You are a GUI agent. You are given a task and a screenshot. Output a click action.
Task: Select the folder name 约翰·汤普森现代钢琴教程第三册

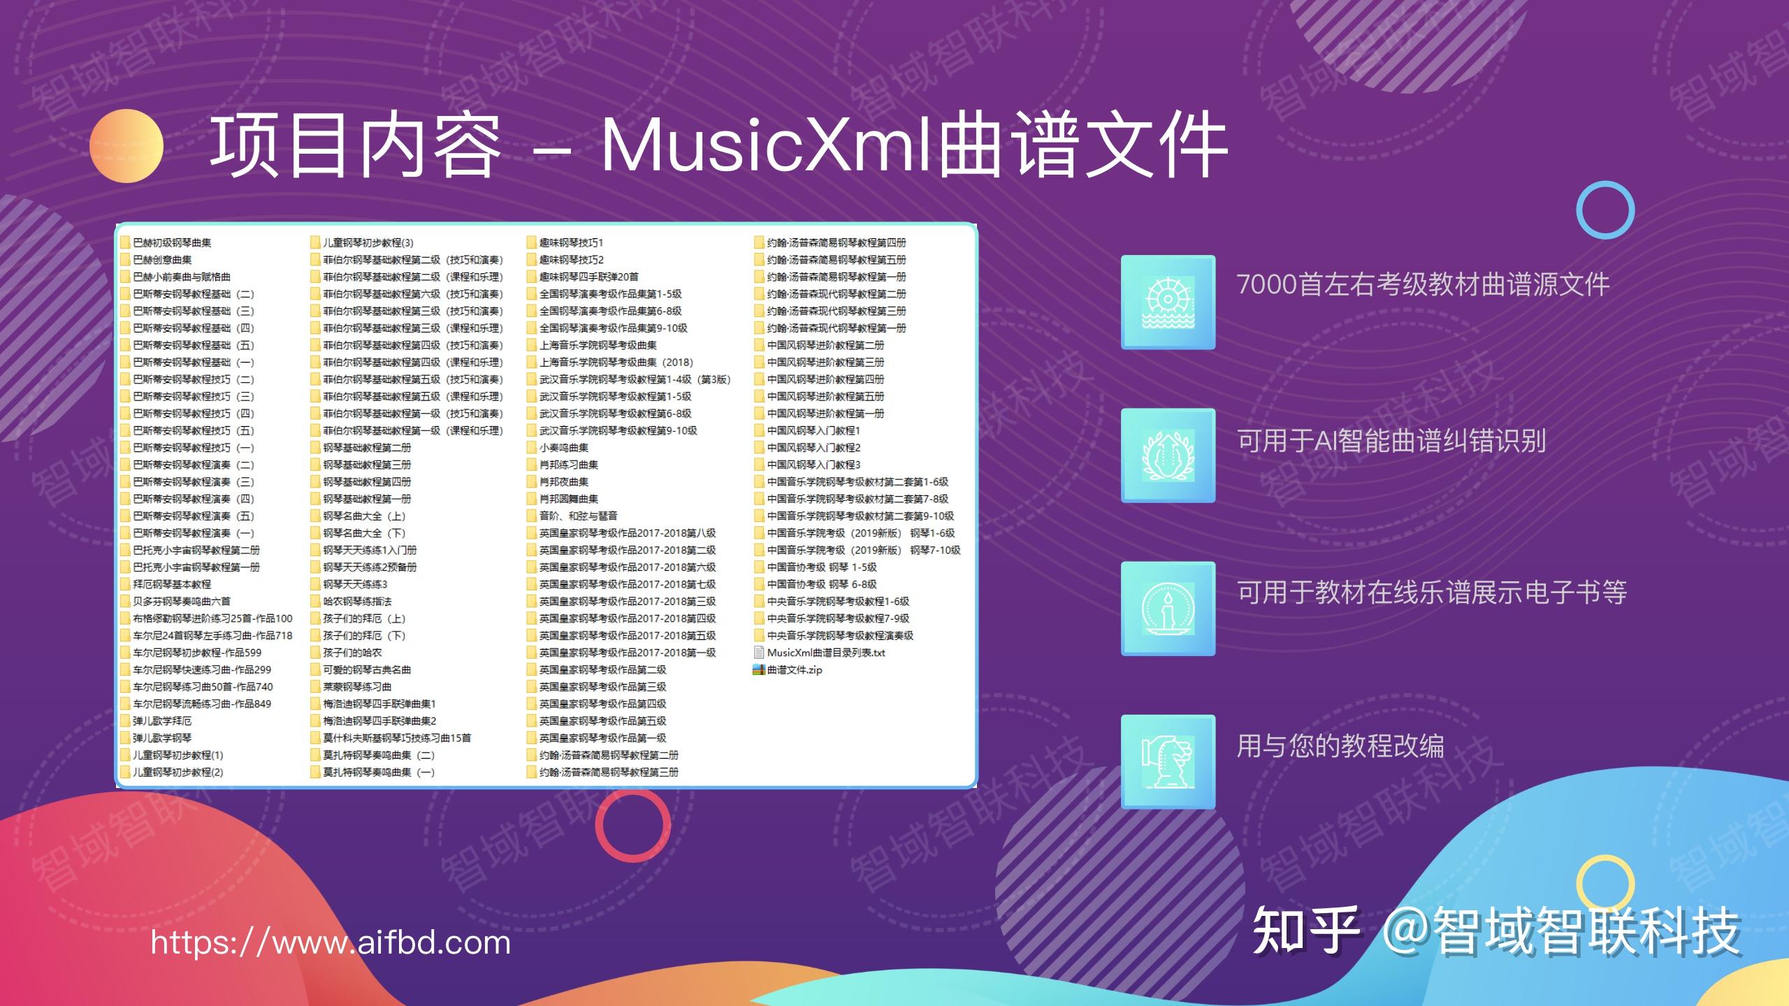pos(836,311)
